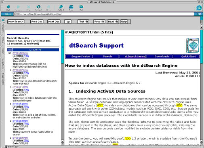Screen dimensions: 204x148
Task: Click the Forward arrow toolbar icon
Action: [18, 7]
